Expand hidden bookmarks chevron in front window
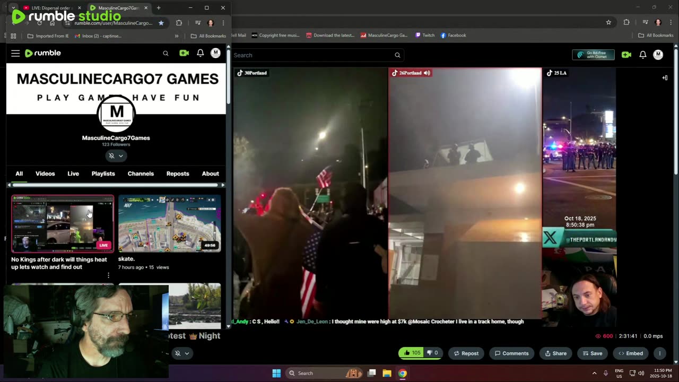679x382 pixels. coord(176,36)
